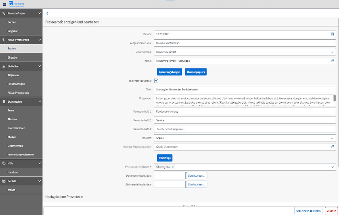Open the calendar picker in Datum field

(332, 34)
